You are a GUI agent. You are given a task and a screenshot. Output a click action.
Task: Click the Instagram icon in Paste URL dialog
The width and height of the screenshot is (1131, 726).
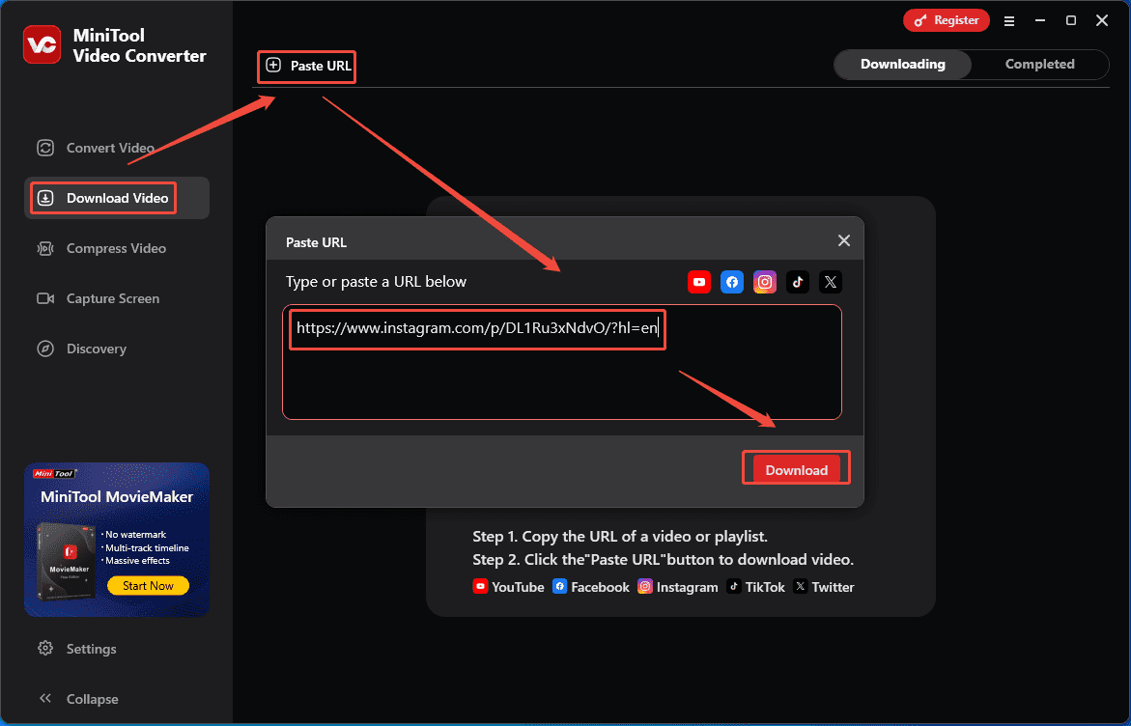pos(765,282)
